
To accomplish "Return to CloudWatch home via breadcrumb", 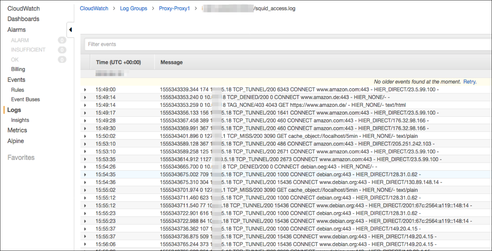I will tap(94, 8).
